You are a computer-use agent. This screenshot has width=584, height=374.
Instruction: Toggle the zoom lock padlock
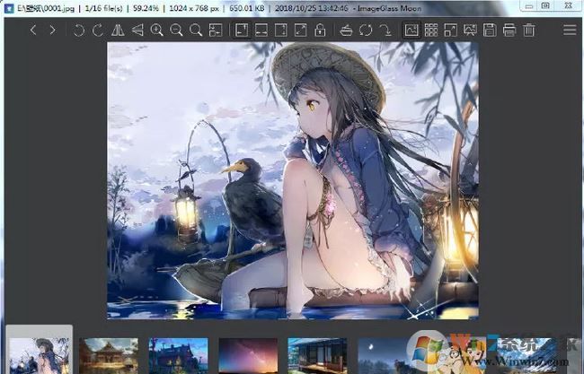pyautogui.click(x=320, y=30)
